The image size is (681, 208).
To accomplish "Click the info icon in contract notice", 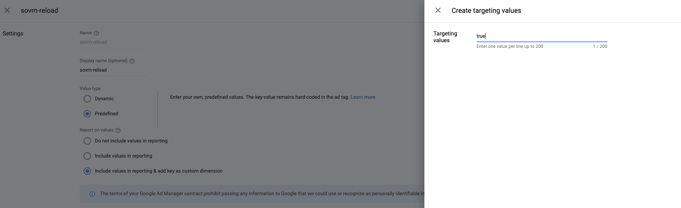I will pos(92,194).
